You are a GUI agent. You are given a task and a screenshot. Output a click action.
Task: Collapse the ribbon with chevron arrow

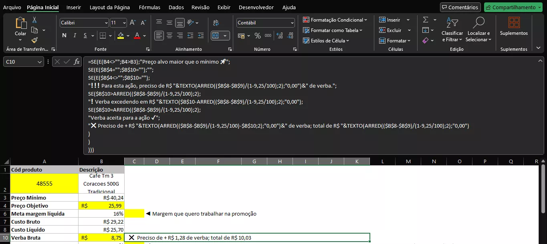pos(538,48)
